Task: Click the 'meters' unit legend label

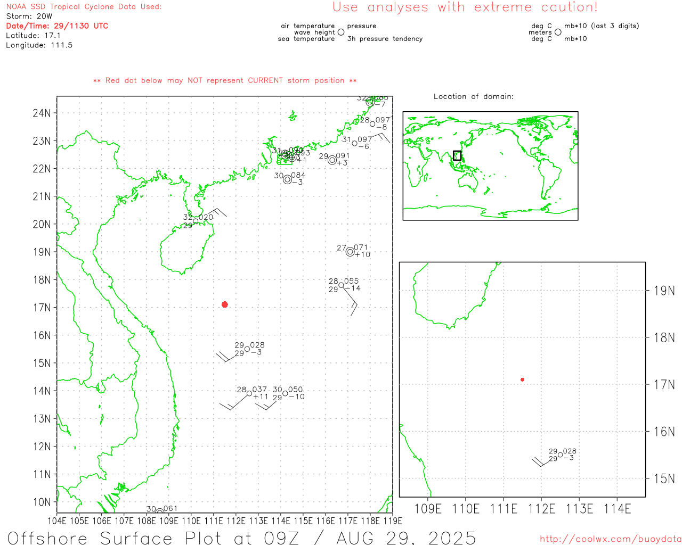Action: 540,32
